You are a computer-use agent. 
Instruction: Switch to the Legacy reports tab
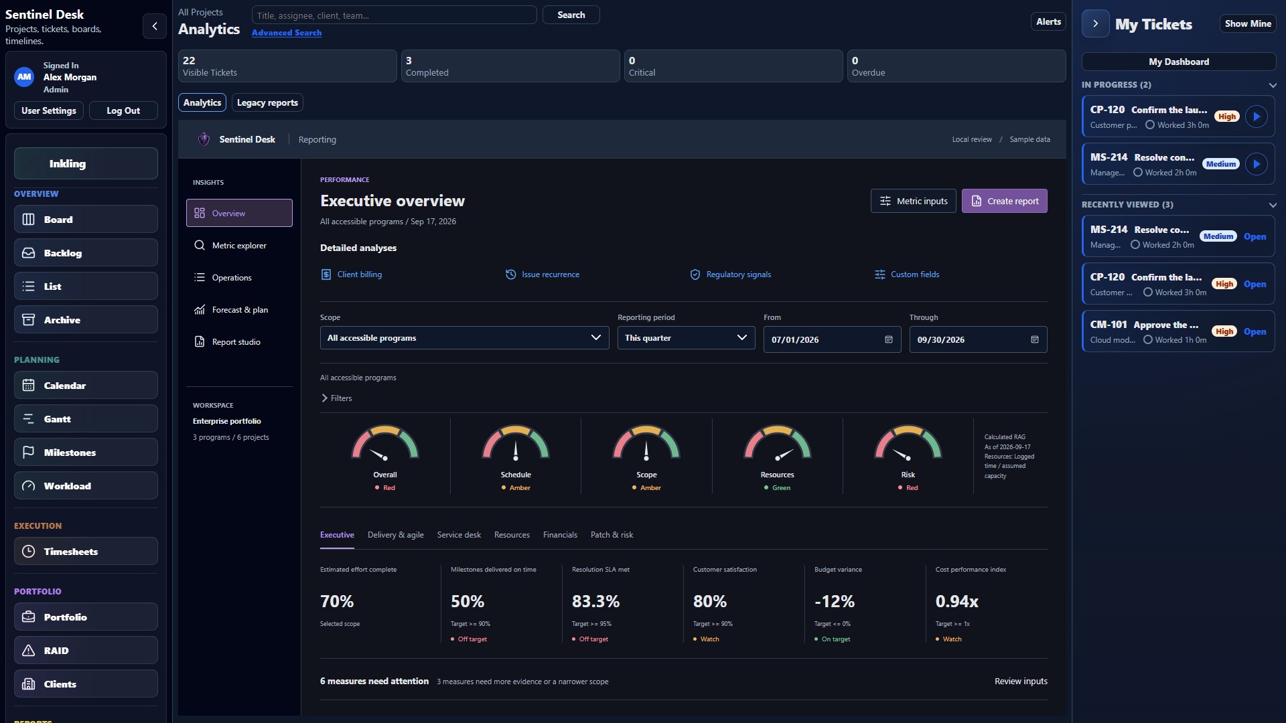point(267,102)
